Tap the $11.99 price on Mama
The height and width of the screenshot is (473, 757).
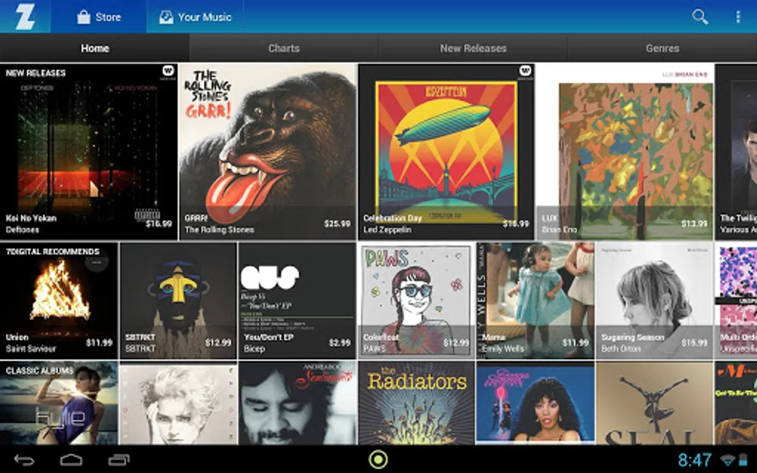coord(575,343)
